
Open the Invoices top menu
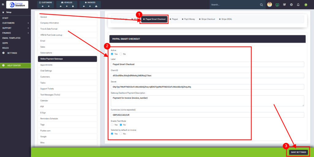(x=90, y=2)
